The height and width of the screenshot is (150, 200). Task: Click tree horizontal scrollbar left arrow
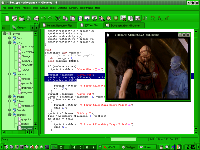click(x=4, y=132)
